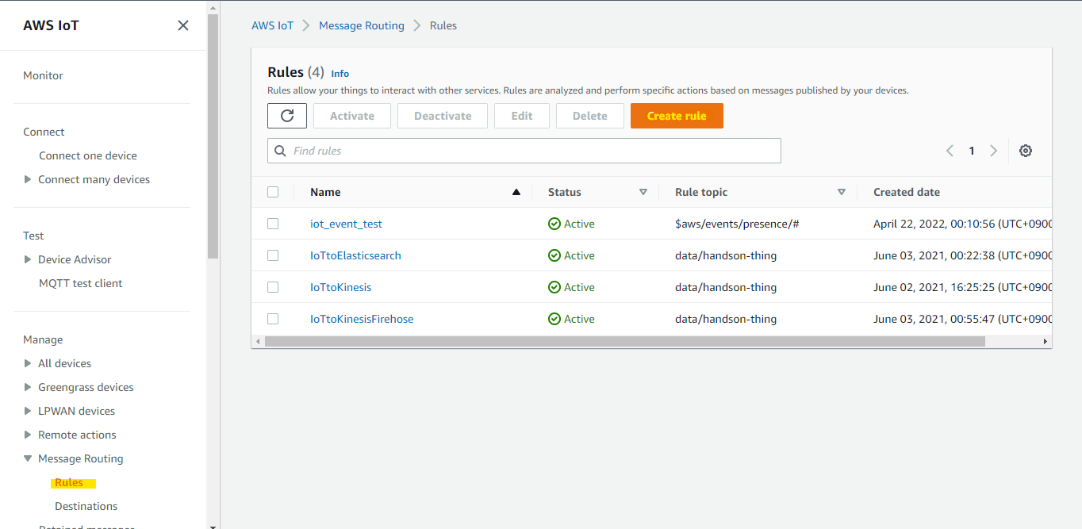
Task: Open the IoTtoElasticsearch rule
Action: (x=355, y=255)
